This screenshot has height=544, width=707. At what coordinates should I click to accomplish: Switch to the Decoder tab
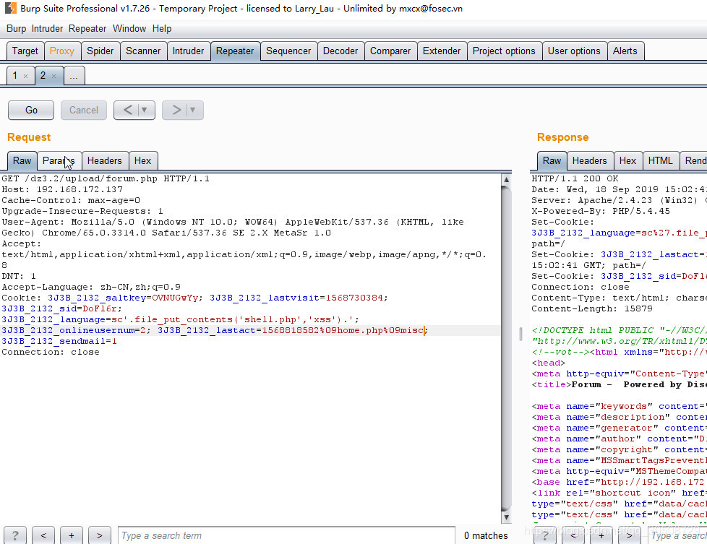click(x=340, y=51)
